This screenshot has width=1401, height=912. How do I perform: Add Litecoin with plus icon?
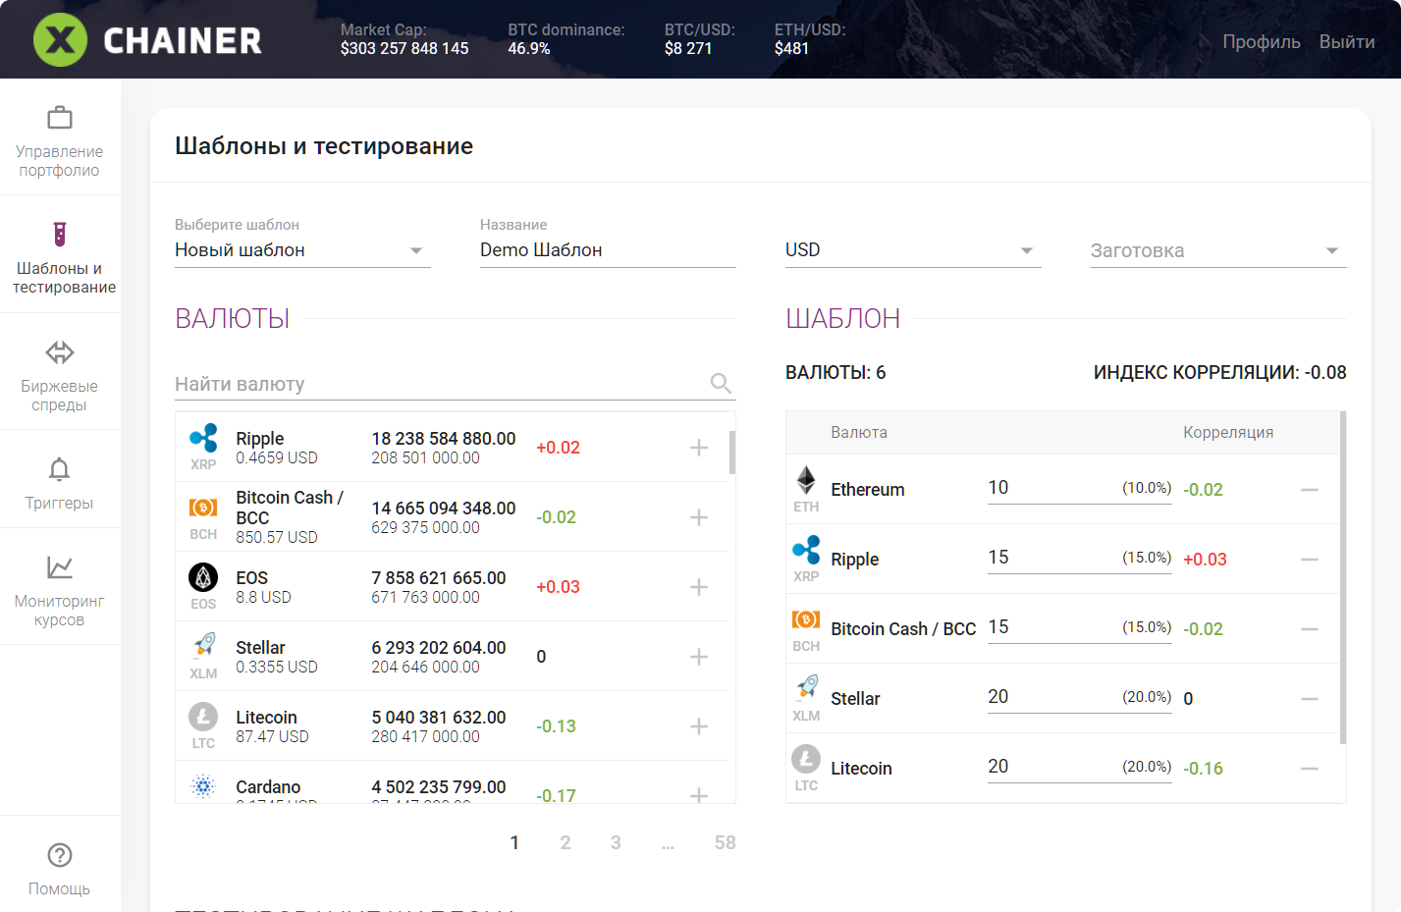pyautogui.click(x=699, y=726)
